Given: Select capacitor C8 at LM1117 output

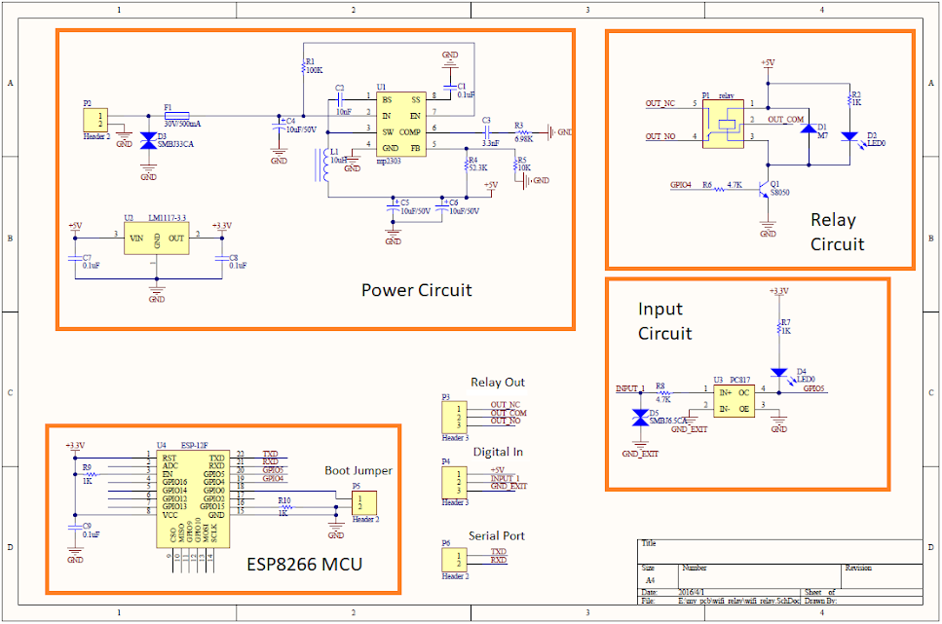Looking at the screenshot, I should [222, 259].
